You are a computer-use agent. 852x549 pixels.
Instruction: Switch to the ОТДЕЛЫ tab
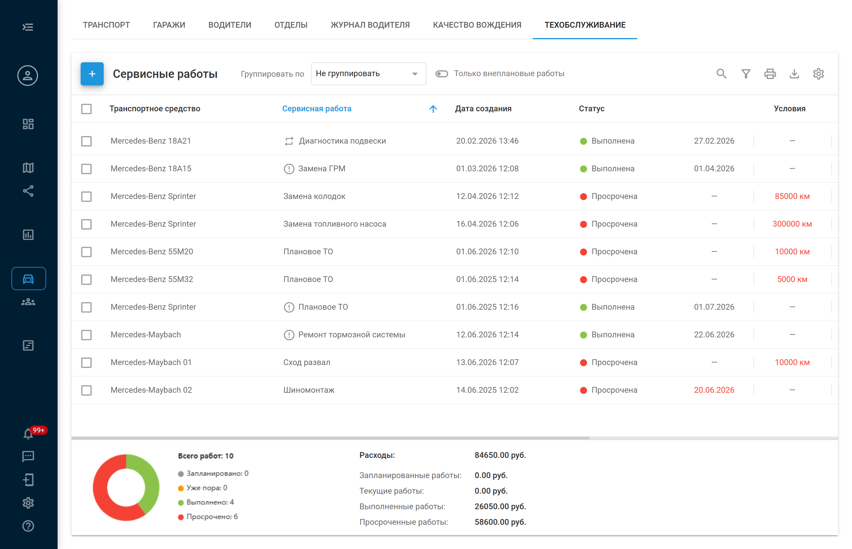pos(291,25)
